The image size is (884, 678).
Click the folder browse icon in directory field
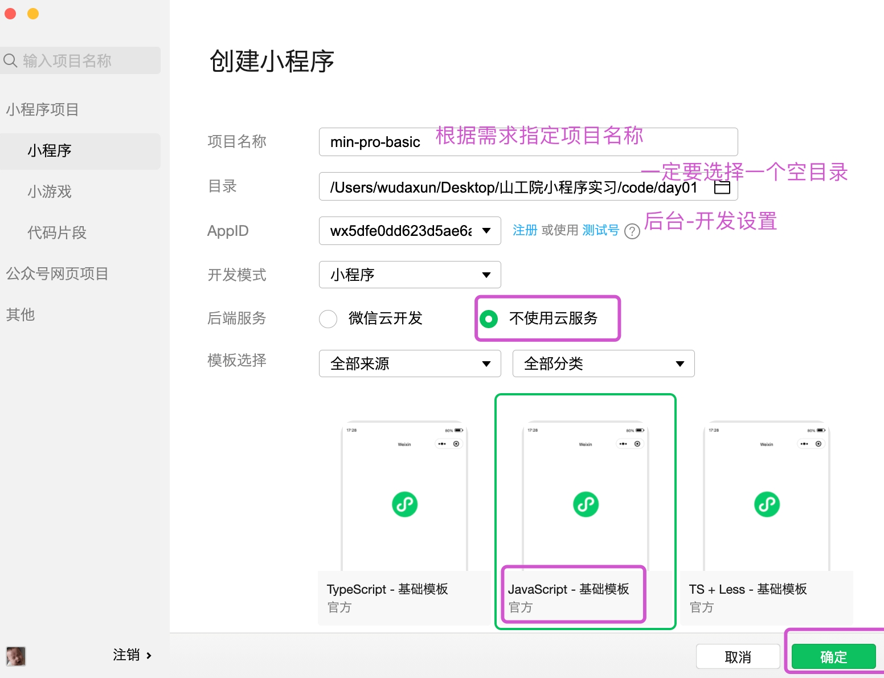(722, 187)
